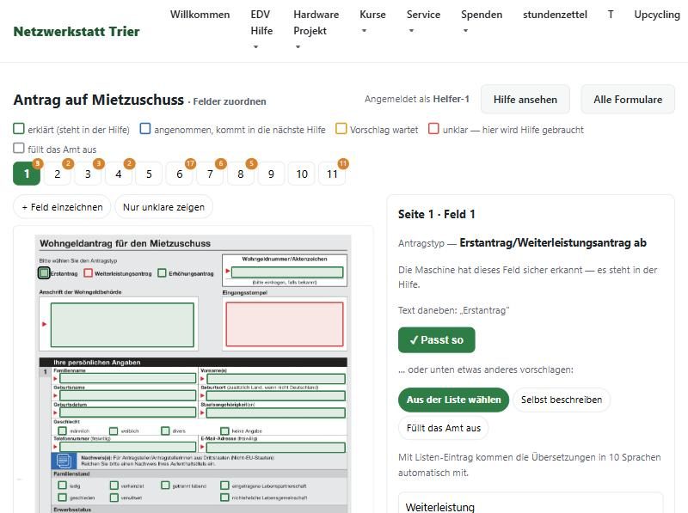Select the Erhöhungsantrag checkbox field
The image size is (688, 513).
pos(162,273)
